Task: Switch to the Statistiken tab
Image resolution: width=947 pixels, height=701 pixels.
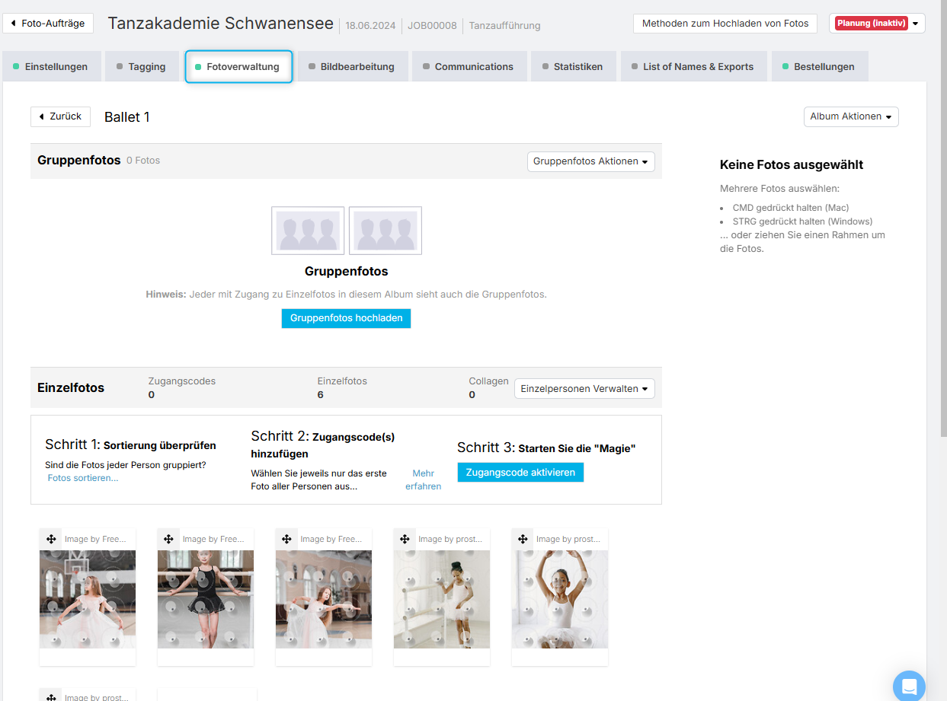Action: click(x=573, y=66)
